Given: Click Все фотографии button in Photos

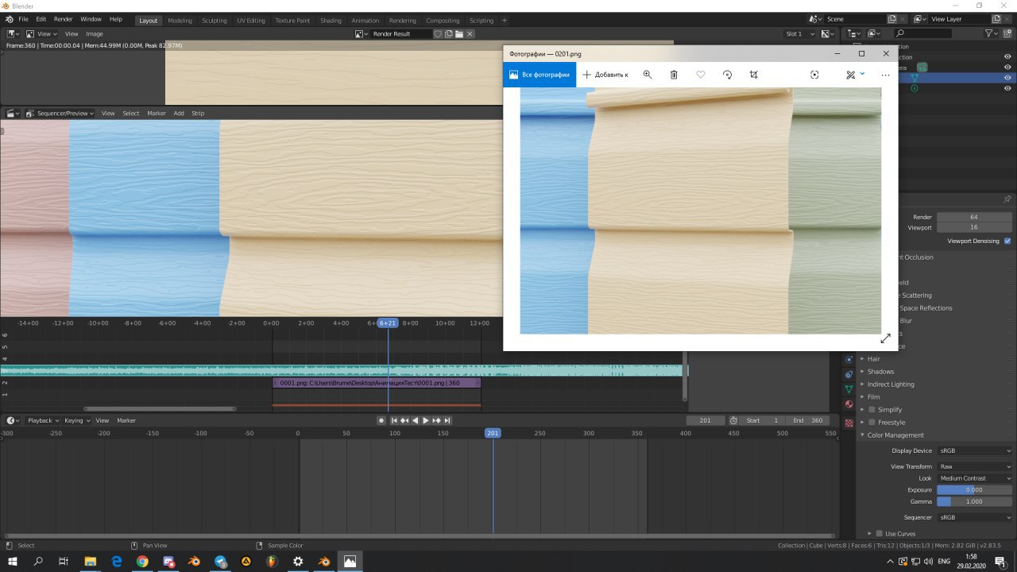Looking at the screenshot, I should point(539,75).
